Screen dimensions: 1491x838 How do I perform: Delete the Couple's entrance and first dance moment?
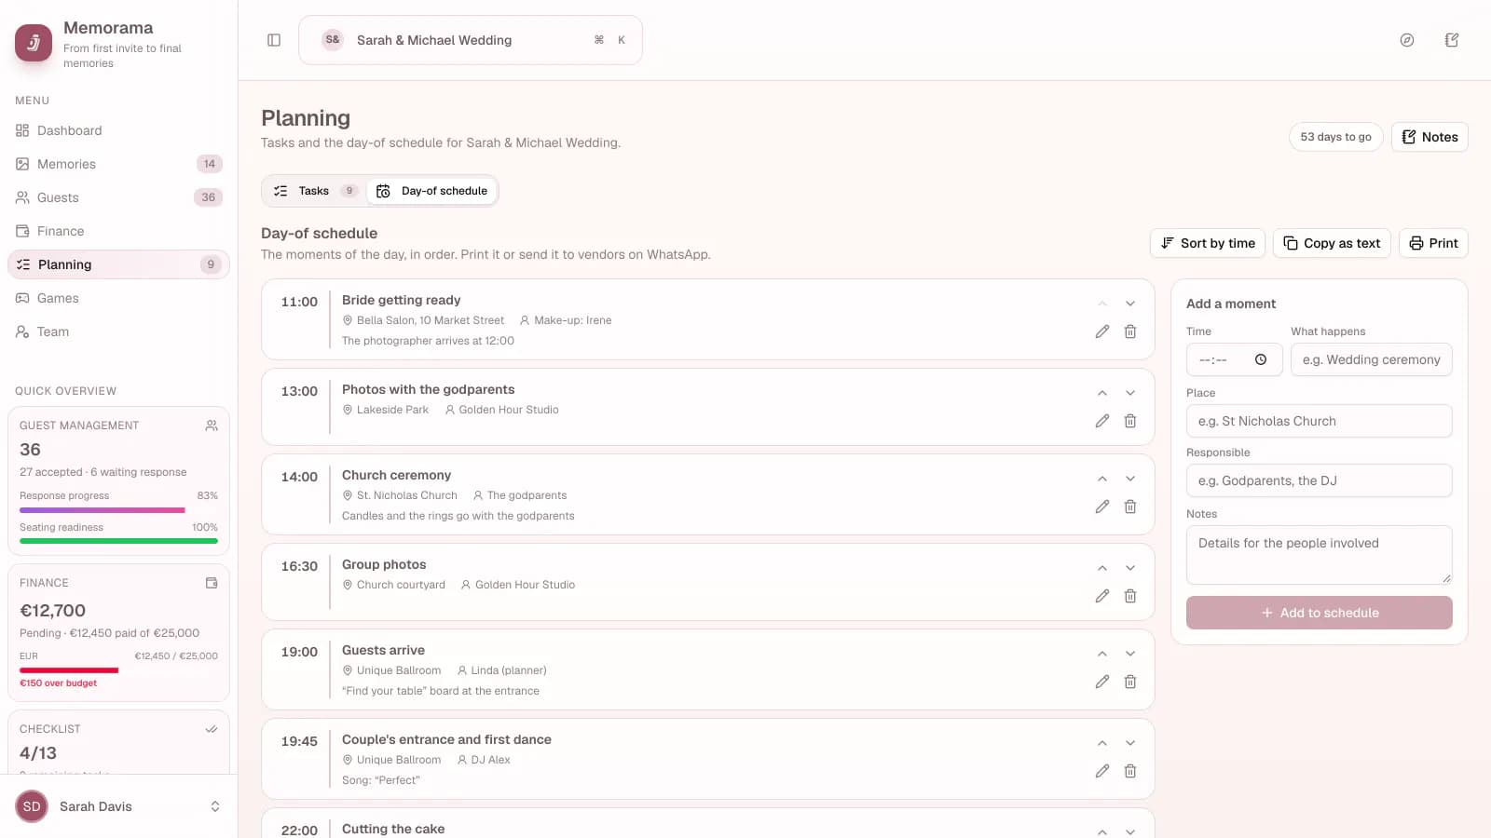1130,771
